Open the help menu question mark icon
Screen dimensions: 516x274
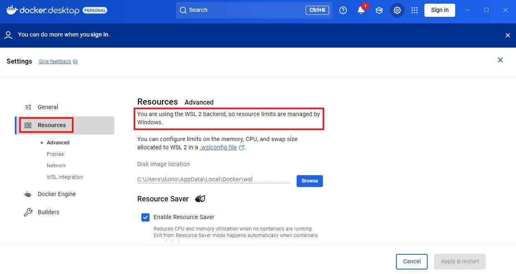click(343, 10)
